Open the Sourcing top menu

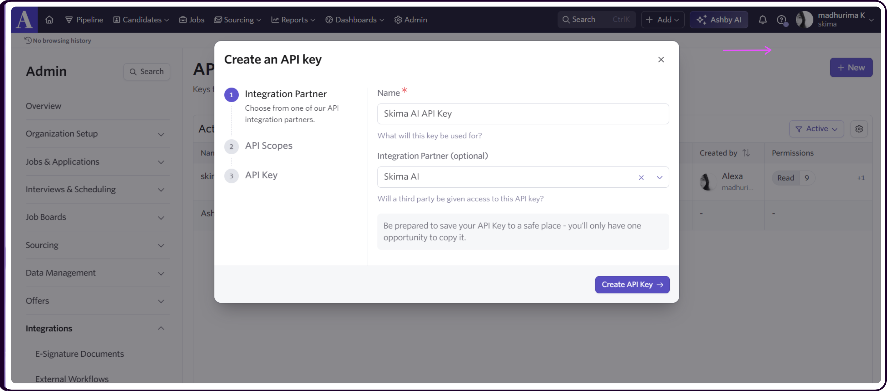pyautogui.click(x=238, y=20)
